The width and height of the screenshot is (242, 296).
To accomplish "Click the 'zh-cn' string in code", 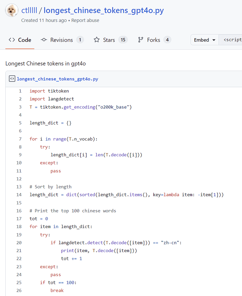I will (170, 243).
